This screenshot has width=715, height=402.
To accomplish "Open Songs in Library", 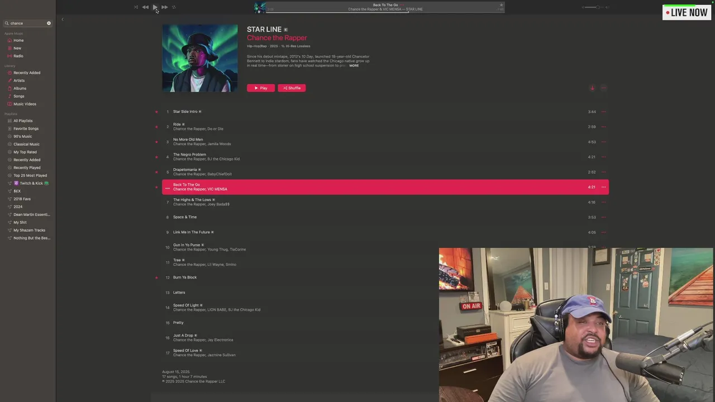I will tap(19, 96).
